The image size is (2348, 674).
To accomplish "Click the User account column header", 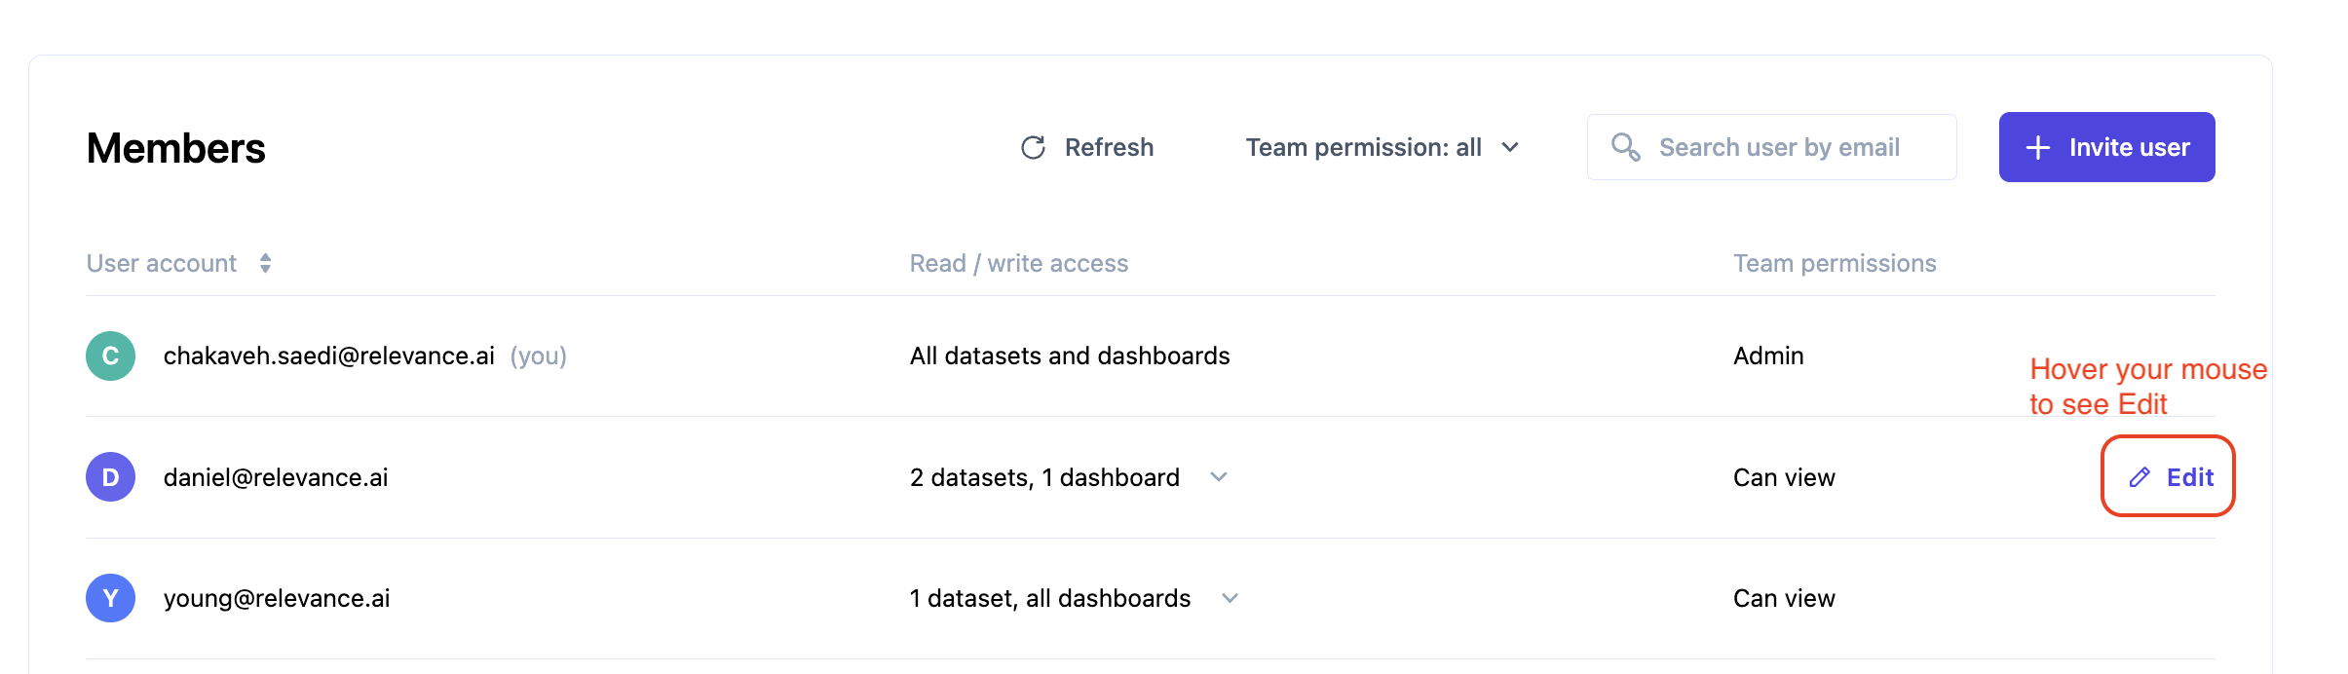I will click(x=162, y=263).
